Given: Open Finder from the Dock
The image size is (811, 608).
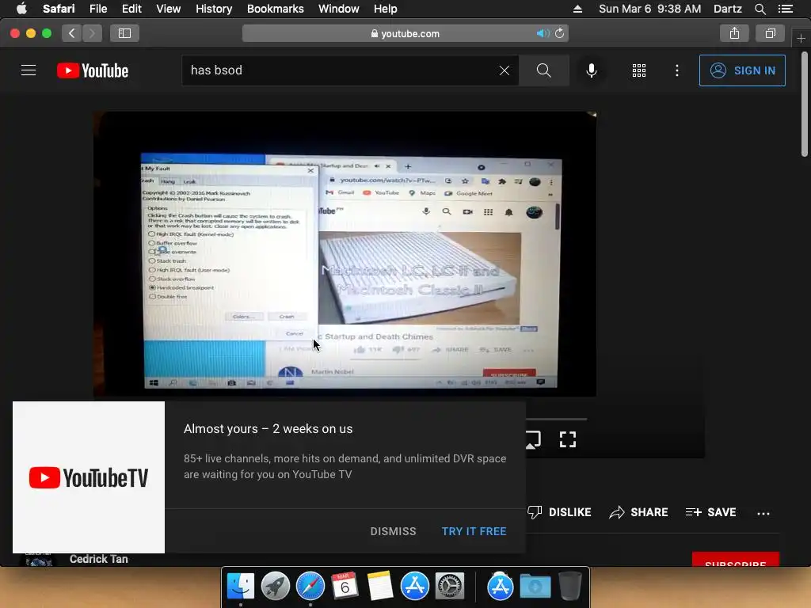Looking at the screenshot, I should [x=241, y=587].
